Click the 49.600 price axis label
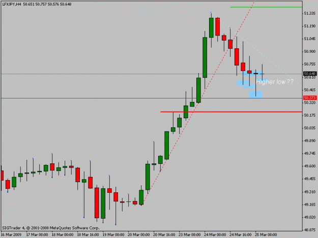 [310, 166]
